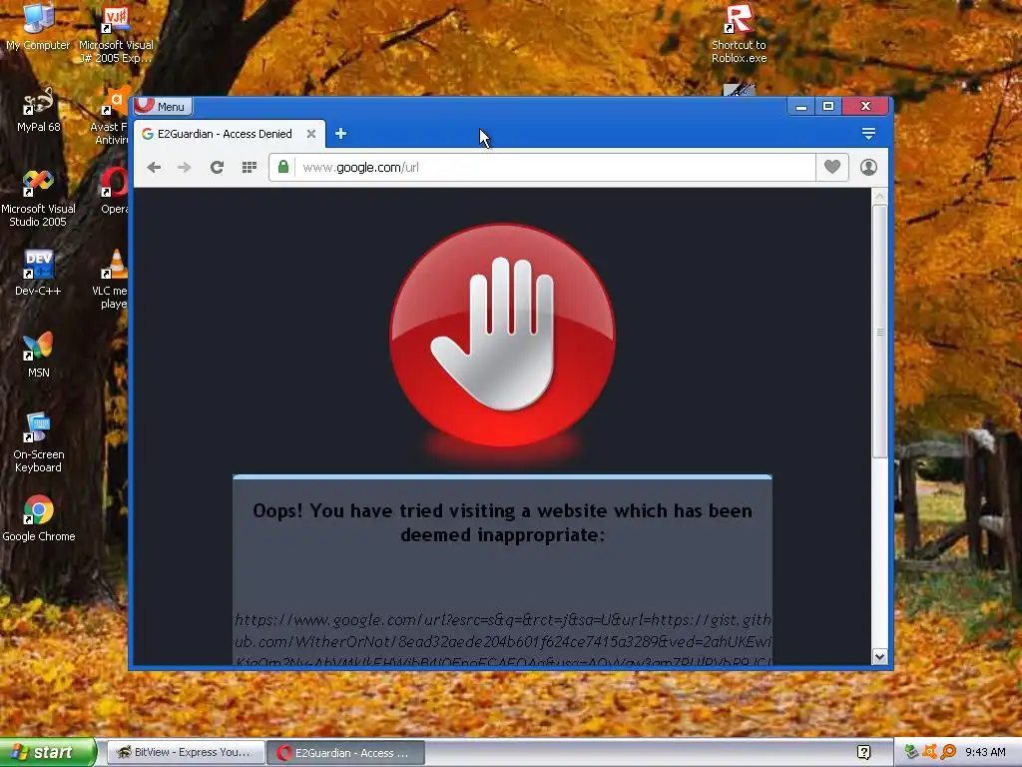Image resolution: width=1022 pixels, height=767 pixels.
Task: Maximize the Opera window
Action: click(x=828, y=106)
